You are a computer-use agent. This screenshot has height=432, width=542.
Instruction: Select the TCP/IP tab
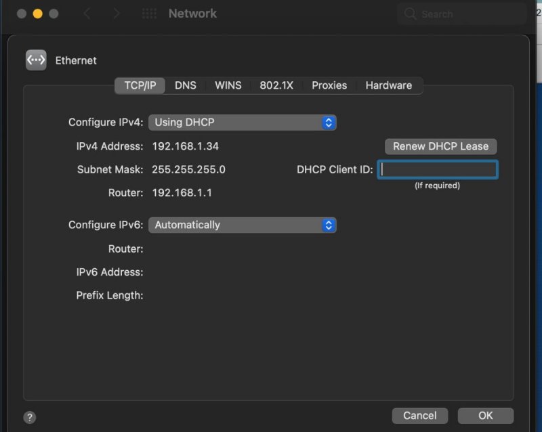pos(140,85)
